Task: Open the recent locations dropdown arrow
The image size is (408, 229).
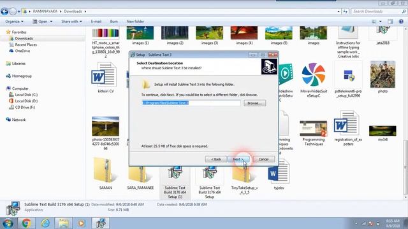Action: 19,11
